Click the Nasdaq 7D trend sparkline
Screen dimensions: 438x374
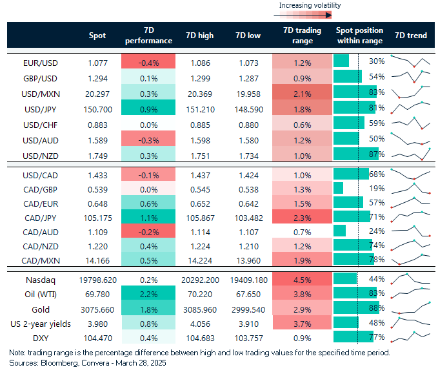(x=411, y=278)
